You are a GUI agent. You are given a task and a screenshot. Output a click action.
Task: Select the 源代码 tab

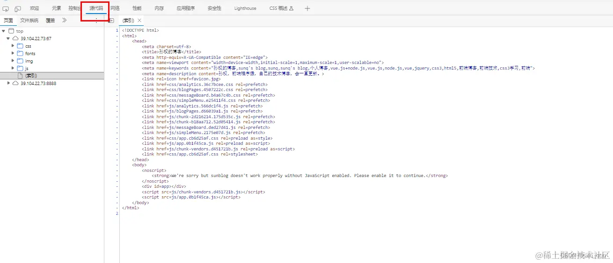point(96,8)
